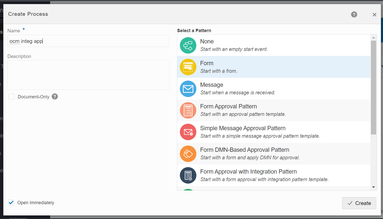Click 'Start with a form and apply DMN' text
This screenshot has width=383, height=219.
tap(250, 158)
